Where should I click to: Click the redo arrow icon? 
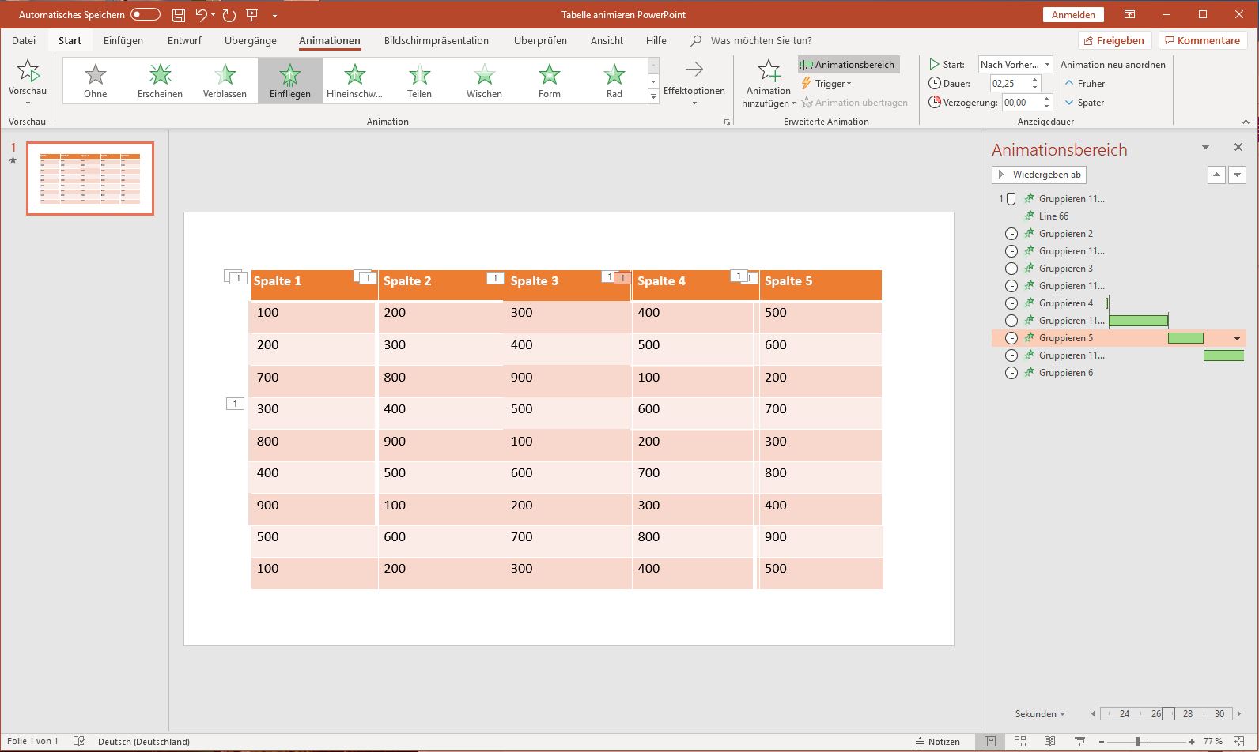click(229, 15)
